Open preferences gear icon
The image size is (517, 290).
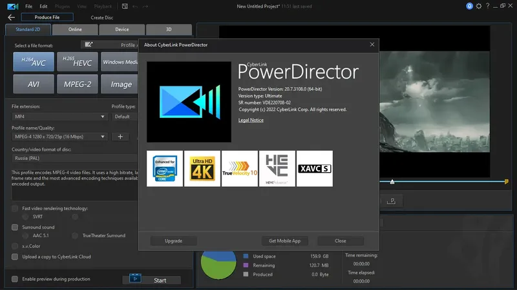[479, 6]
